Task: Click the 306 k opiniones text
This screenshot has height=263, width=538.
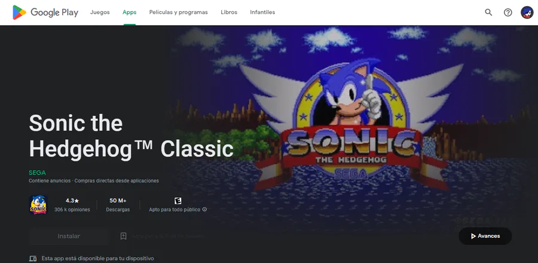Action: [72, 210]
